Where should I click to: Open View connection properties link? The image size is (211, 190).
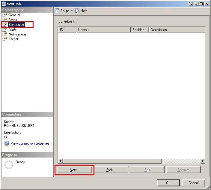[x=30, y=143]
